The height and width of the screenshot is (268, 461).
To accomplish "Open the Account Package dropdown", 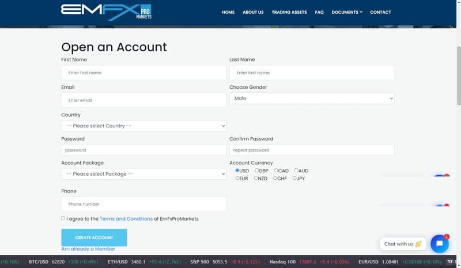I will click(143, 174).
